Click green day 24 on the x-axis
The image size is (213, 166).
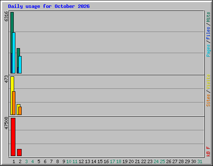tap(156, 161)
